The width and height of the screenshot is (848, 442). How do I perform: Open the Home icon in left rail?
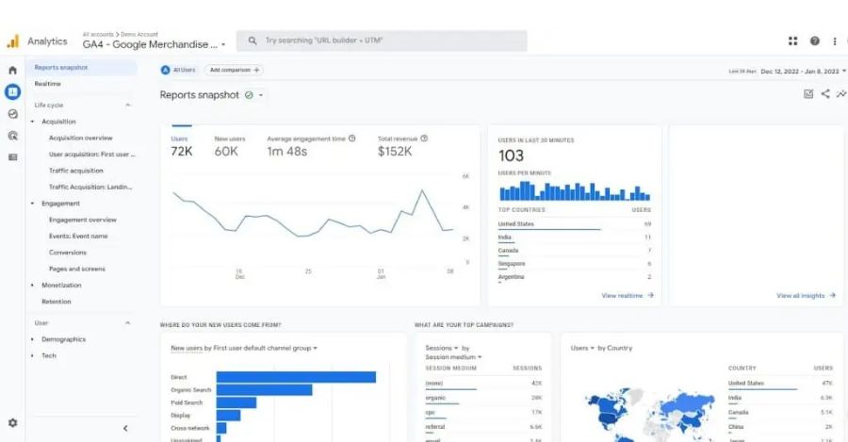[12, 71]
